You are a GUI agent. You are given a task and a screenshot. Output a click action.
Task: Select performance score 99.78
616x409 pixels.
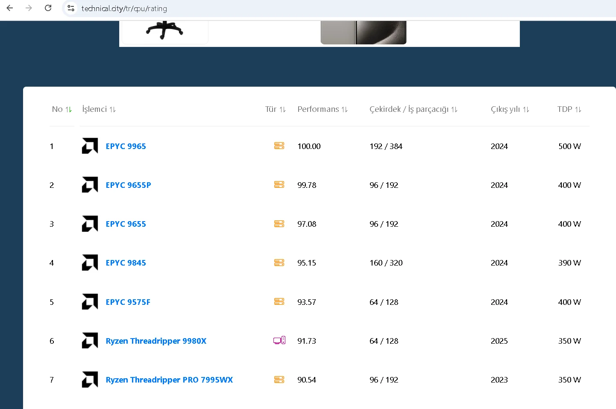click(307, 185)
